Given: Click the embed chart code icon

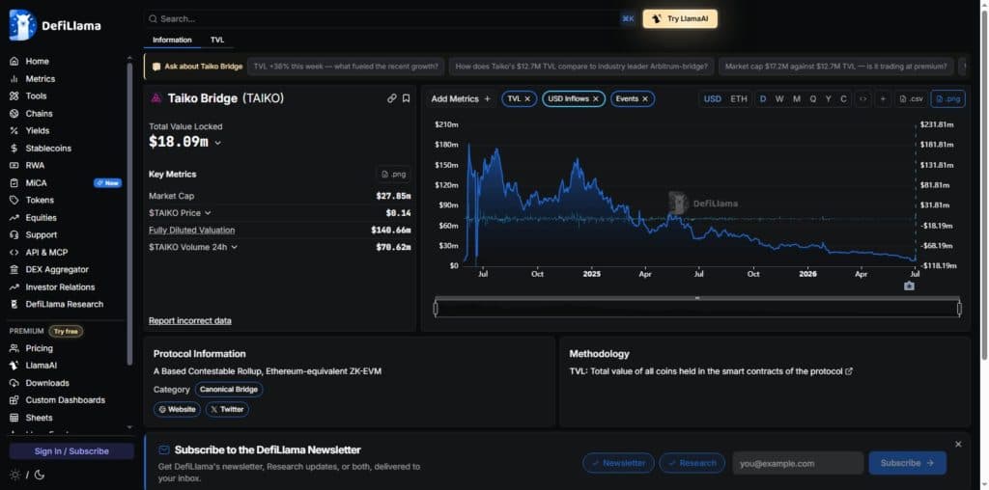Looking at the screenshot, I should 862,99.
